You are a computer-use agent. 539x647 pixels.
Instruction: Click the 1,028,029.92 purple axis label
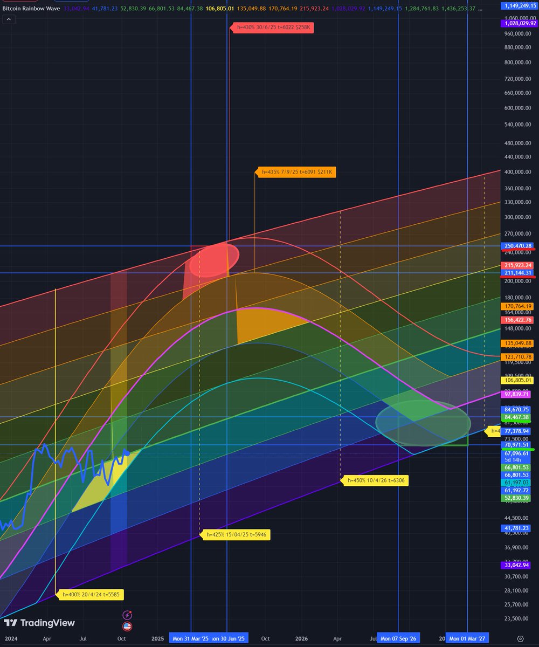click(x=520, y=24)
